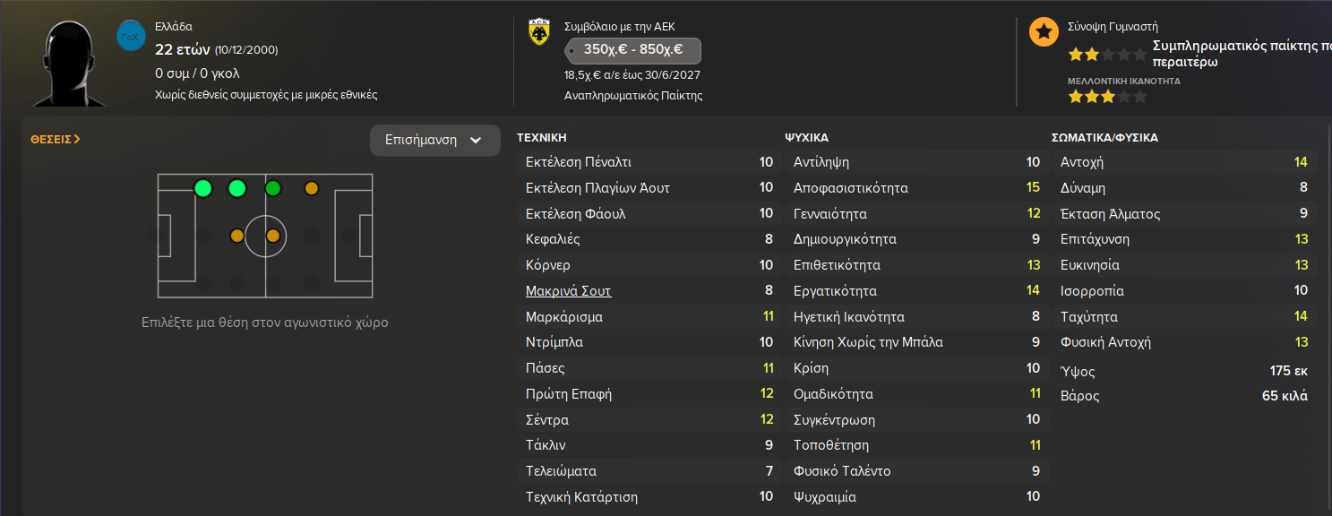Select the orange dot on the pitch's top row
This screenshot has width=1332, height=516.
click(x=311, y=188)
